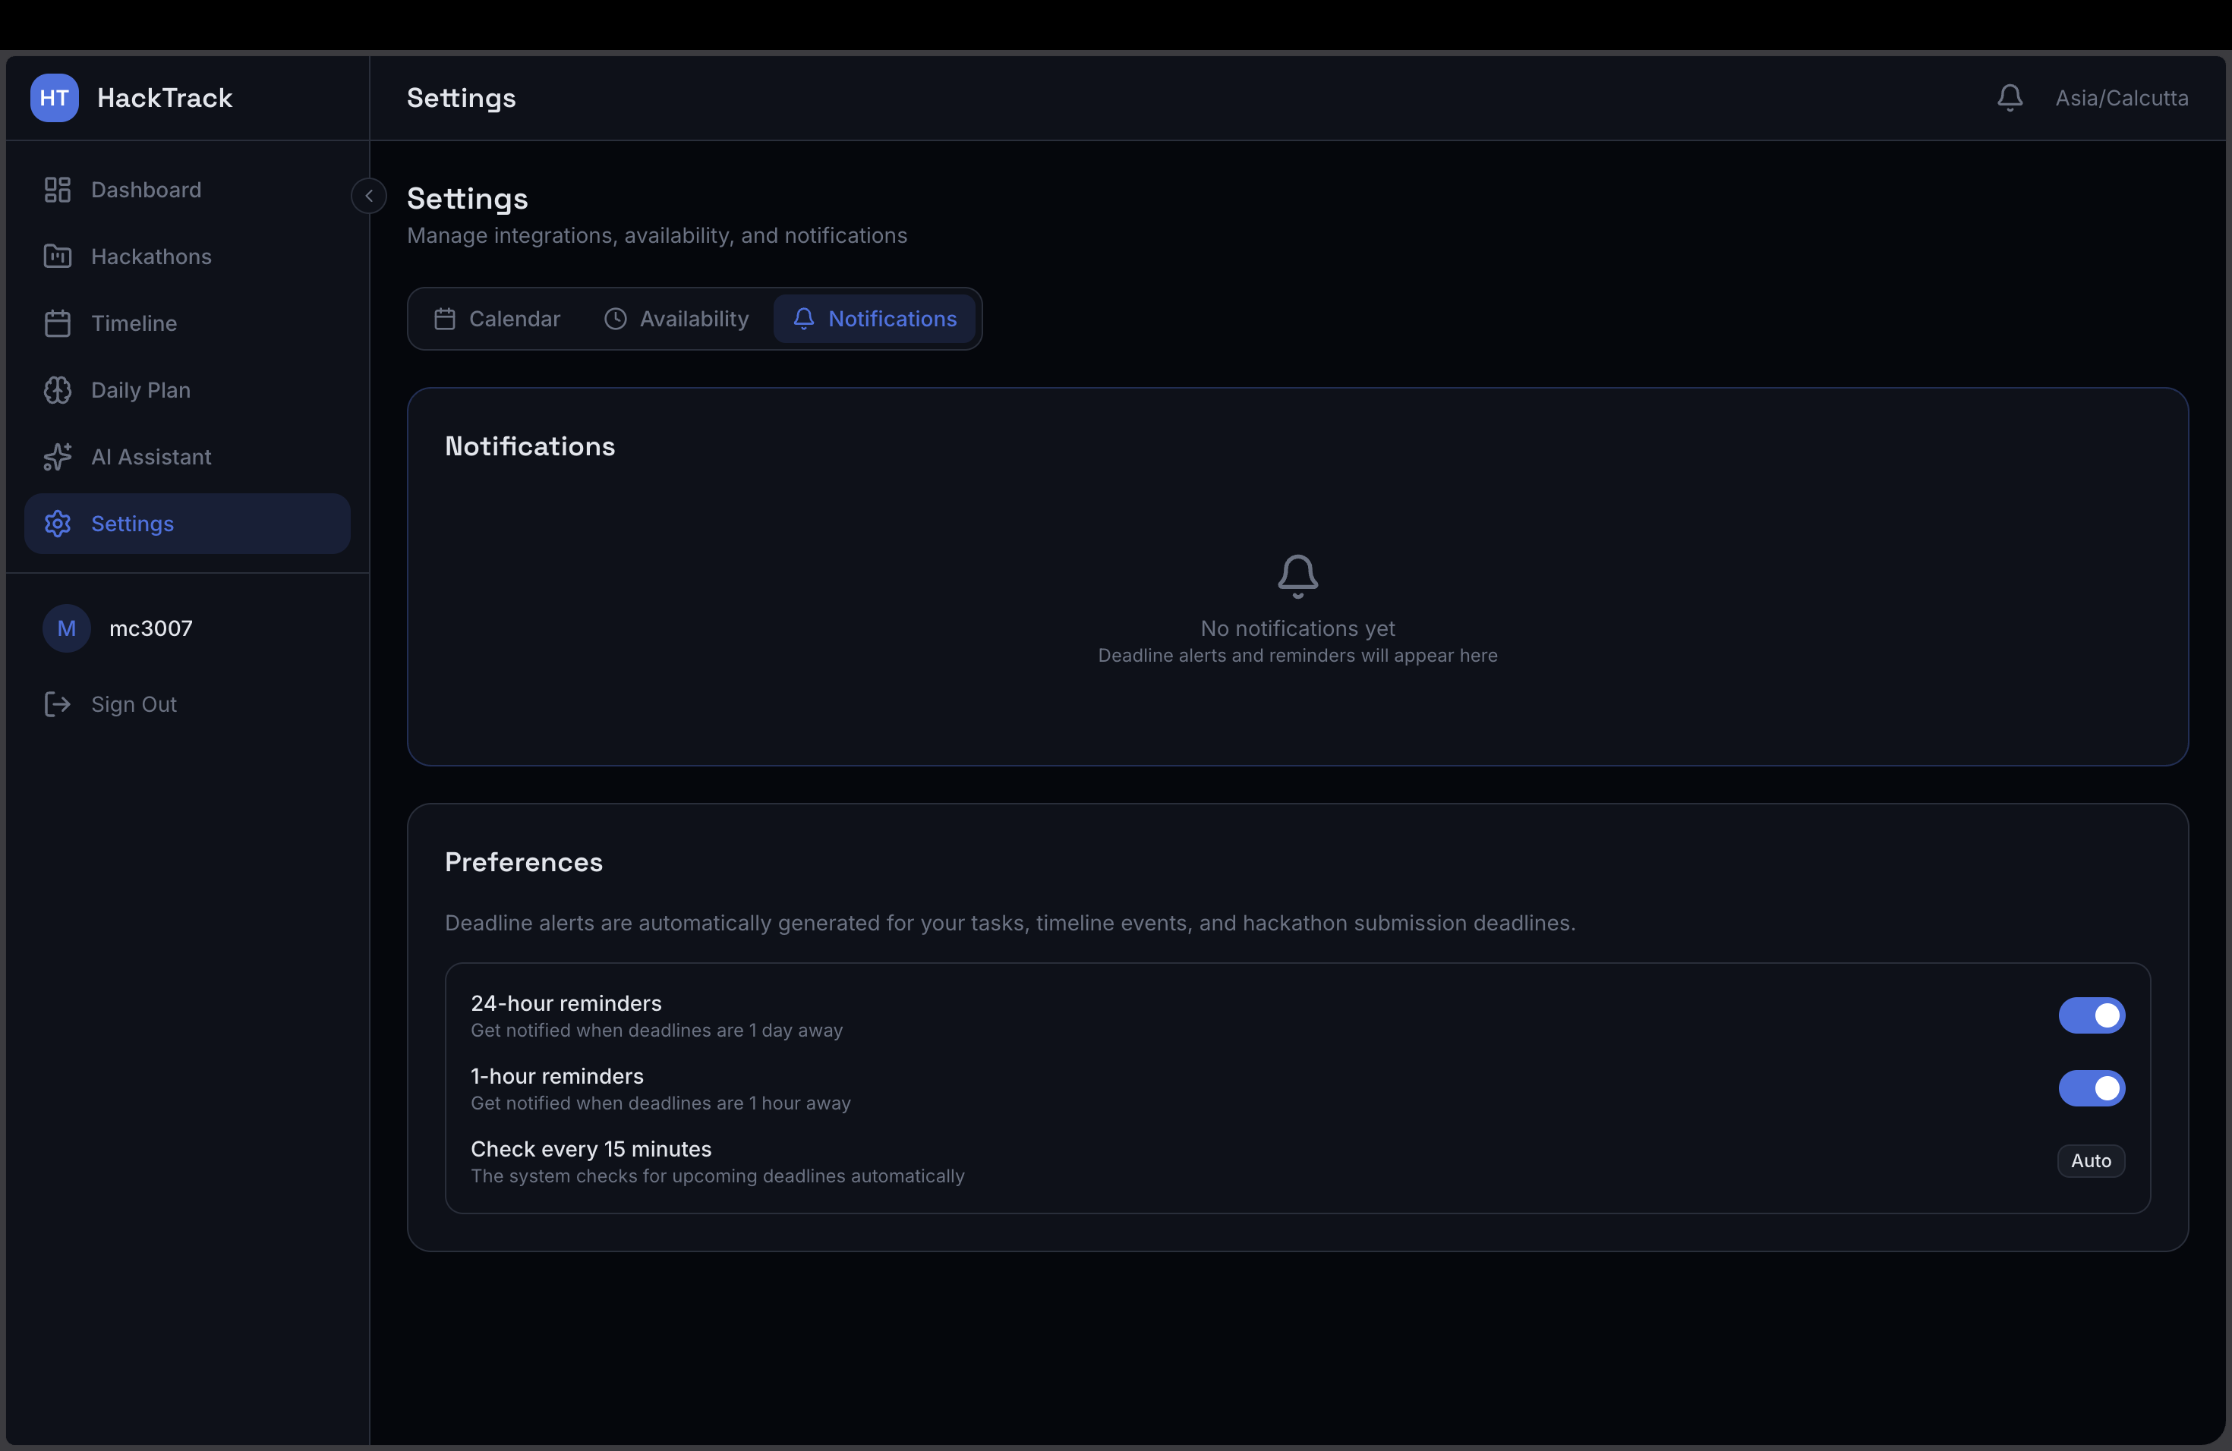
Task: Click the Auto badge for deadline checks
Action: click(x=2090, y=1160)
